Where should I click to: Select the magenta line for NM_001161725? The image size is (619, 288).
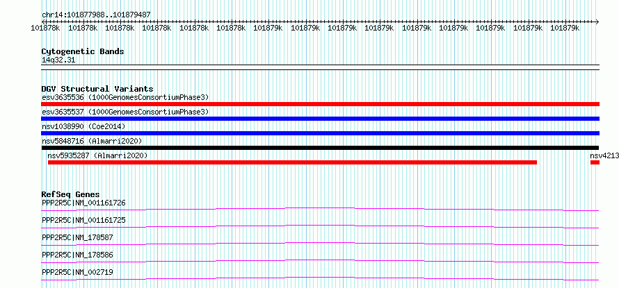[320, 226]
